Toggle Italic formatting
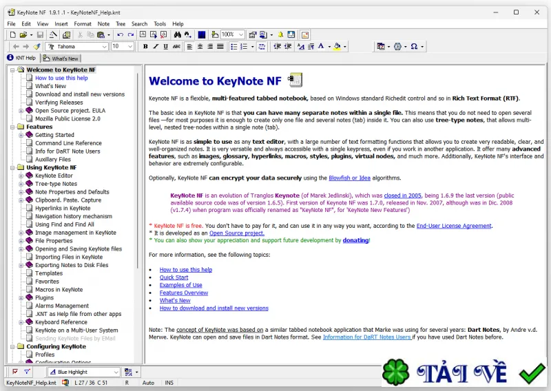Screen dimensions: 551x391 tap(156, 46)
